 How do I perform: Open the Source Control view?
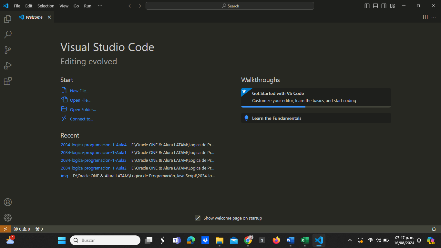pos(8,50)
